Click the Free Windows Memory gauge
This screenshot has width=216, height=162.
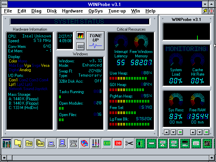pos(141,41)
